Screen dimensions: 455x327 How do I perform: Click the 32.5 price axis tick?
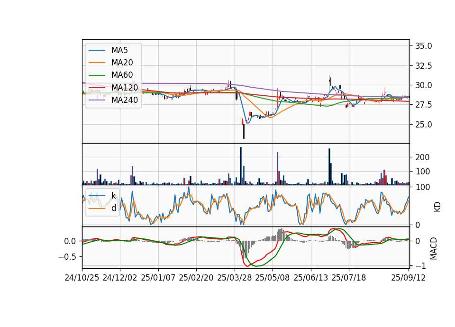424,66
